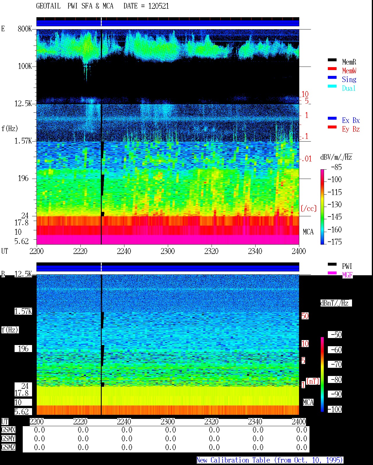
Task: Click the GSMX row label
Action: pos(8,430)
